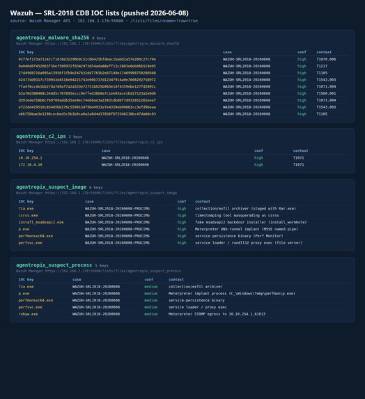
Task: Select the agentropix_suspect_image list heading
Action: (51, 187)
